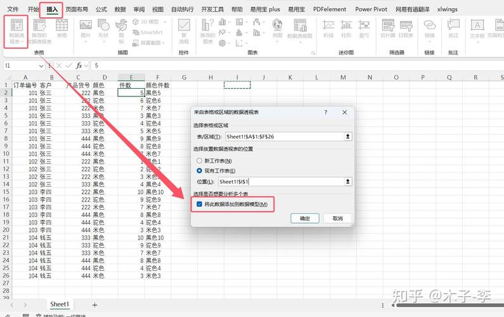This screenshot has width=504, height=317.
Task: Switch to the 开发工具 tab
Action: click(212, 10)
